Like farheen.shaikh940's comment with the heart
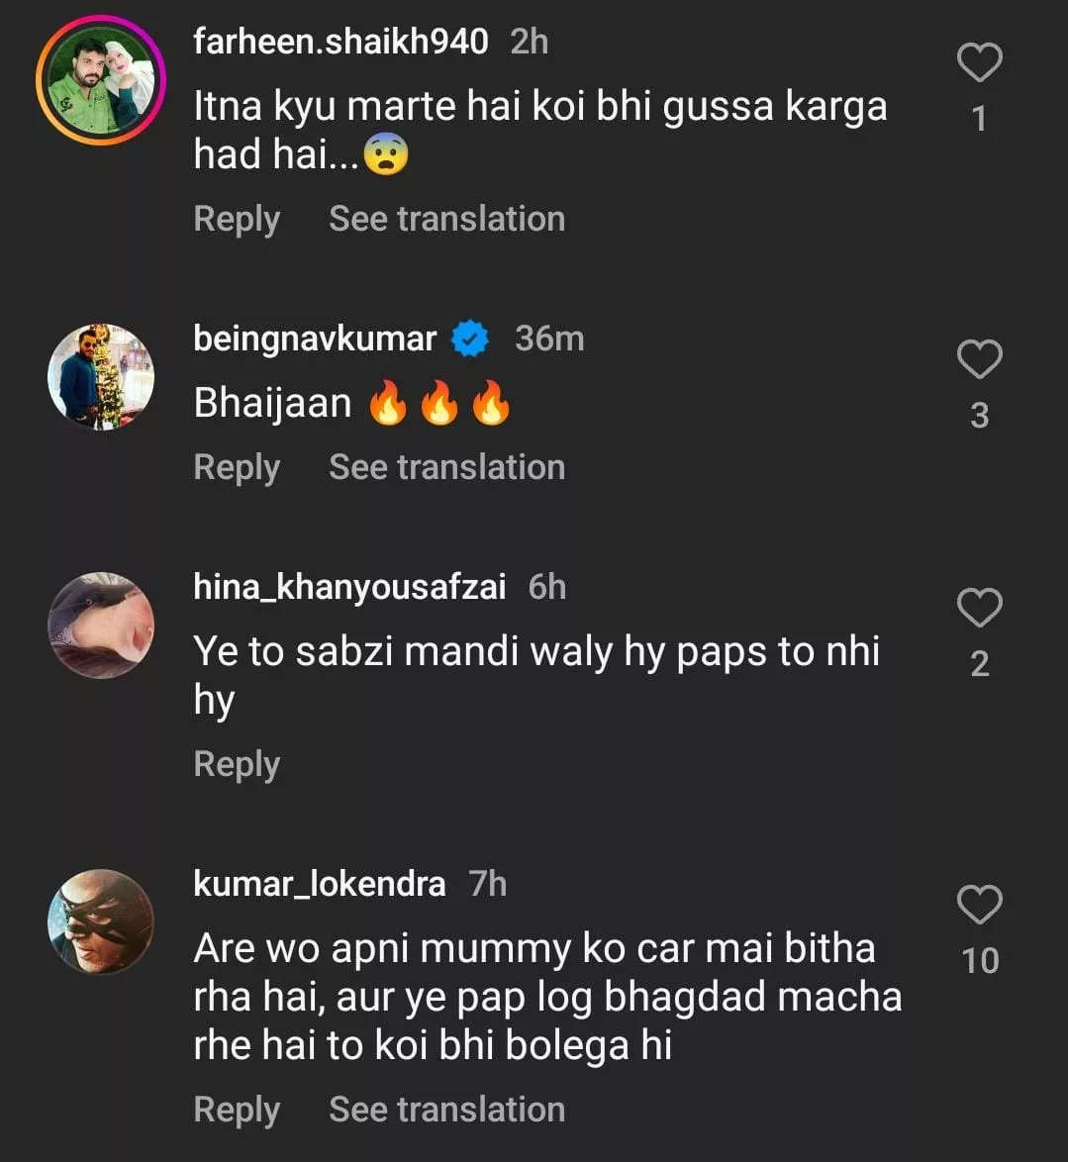Screen dimensions: 1068x1162 point(979,63)
